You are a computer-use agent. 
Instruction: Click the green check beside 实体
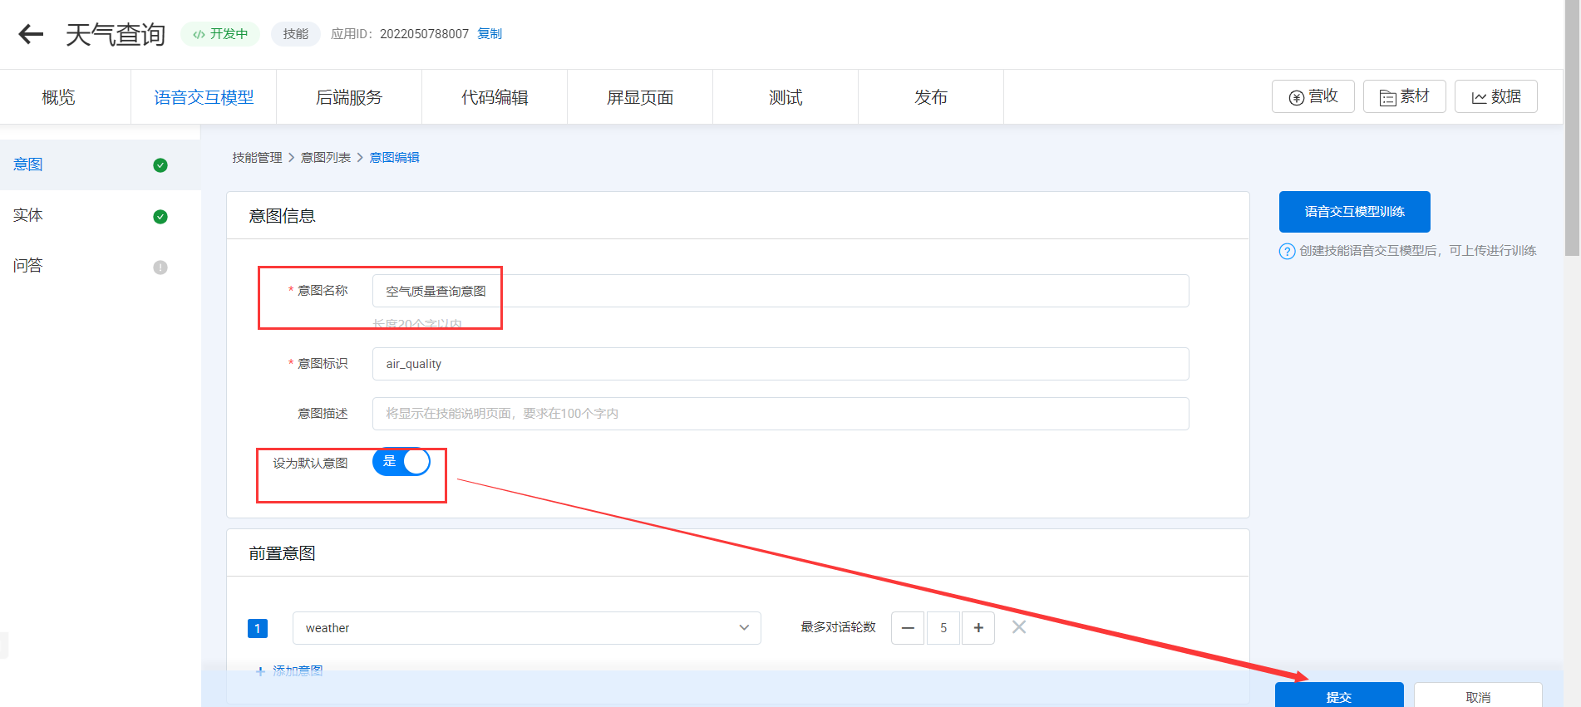click(160, 217)
